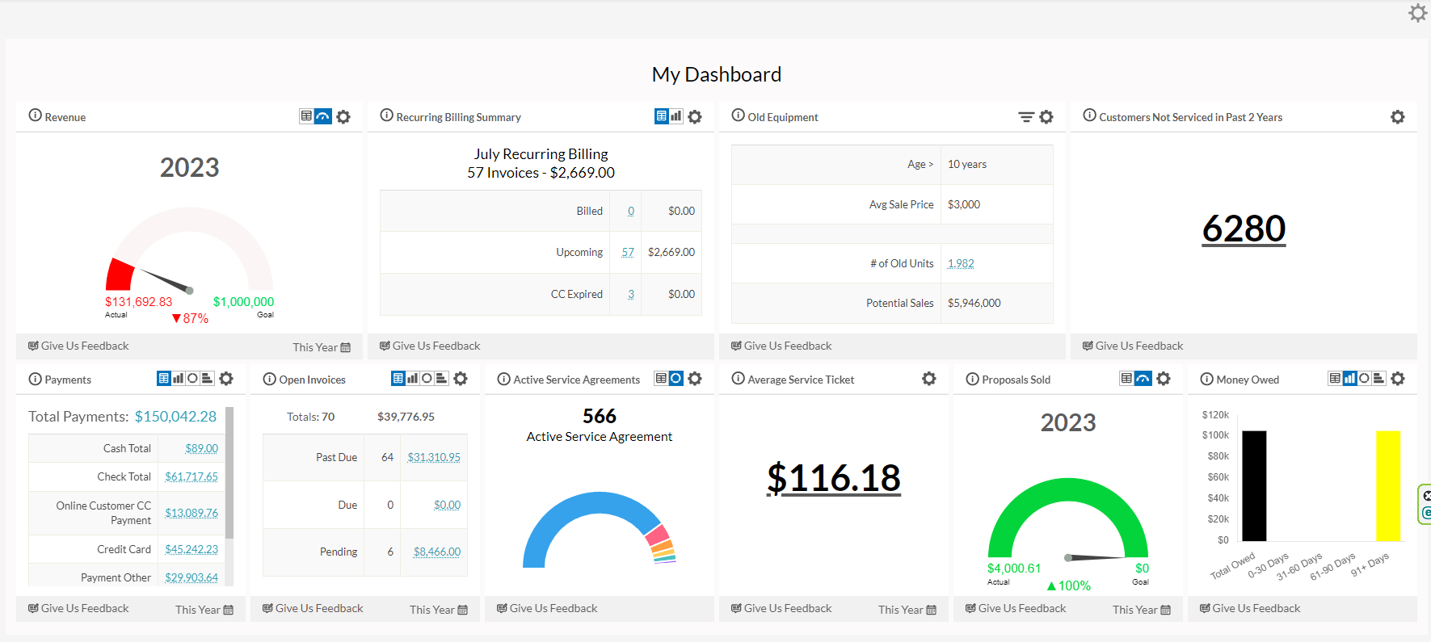Click the yellow 91+ Days bar
The height and width of the screenshot is (642, 1431).
pyautogui.click(x=1388, y=485)
